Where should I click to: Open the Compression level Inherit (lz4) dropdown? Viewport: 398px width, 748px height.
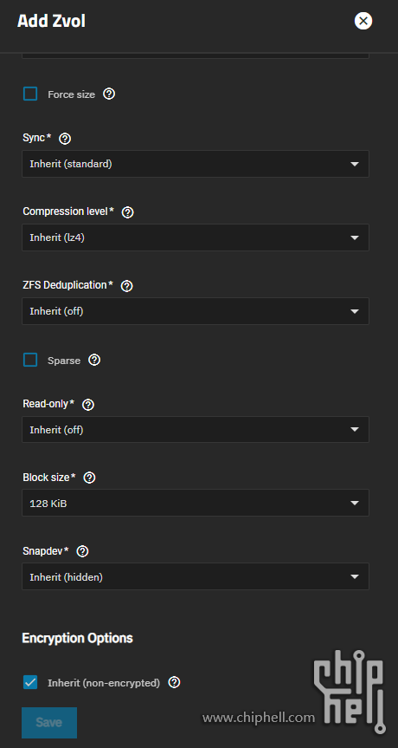(196, 237)
